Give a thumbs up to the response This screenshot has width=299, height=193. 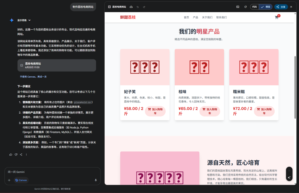(11, 155)
